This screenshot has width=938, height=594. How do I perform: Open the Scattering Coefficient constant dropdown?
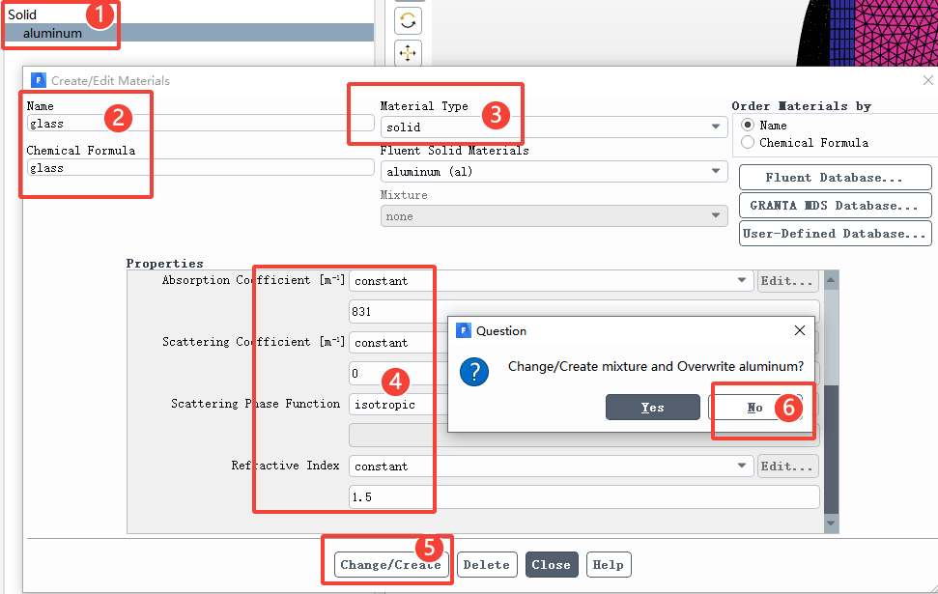coord(398,342)
